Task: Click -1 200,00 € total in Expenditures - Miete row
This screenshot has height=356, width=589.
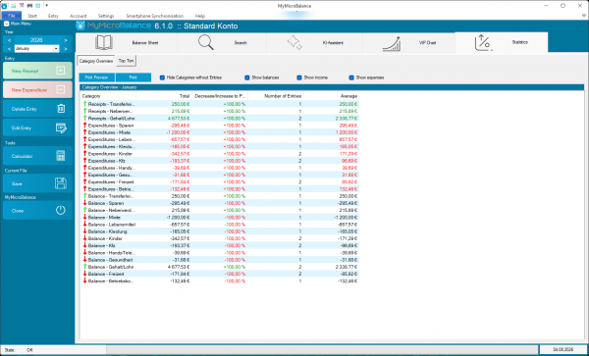Action: tap(179, 132)
